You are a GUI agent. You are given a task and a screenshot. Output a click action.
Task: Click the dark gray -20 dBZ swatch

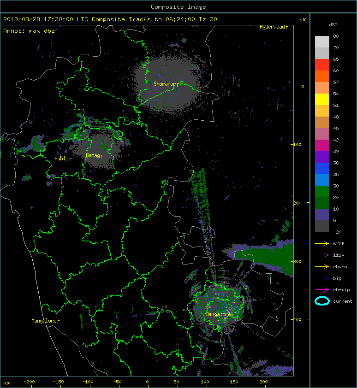coord(322,226)
